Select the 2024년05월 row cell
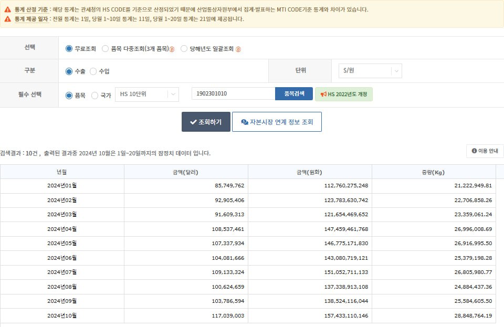The width and height of the screenshot is (504, 327). [x=62, y=243]
